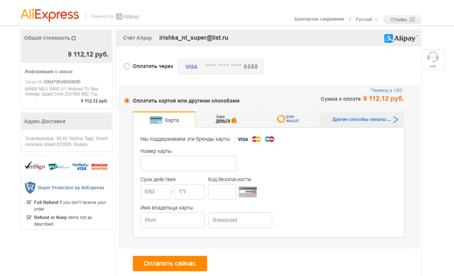Click the MasterCard SecureCode badge

pos(99,167)
